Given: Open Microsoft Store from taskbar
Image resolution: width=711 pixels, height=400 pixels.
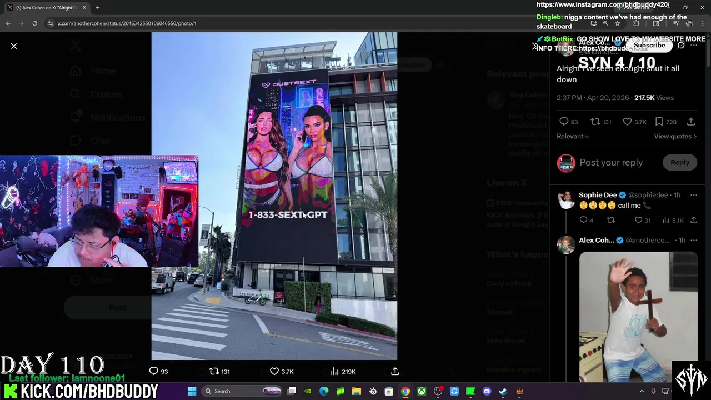Looking at the screenshot, I should pyautogui.click(x=389, y=391).
